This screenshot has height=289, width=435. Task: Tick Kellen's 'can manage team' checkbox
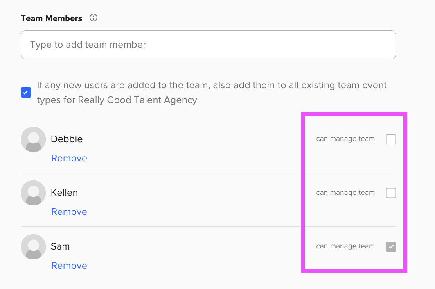click(x=391, y=193)
